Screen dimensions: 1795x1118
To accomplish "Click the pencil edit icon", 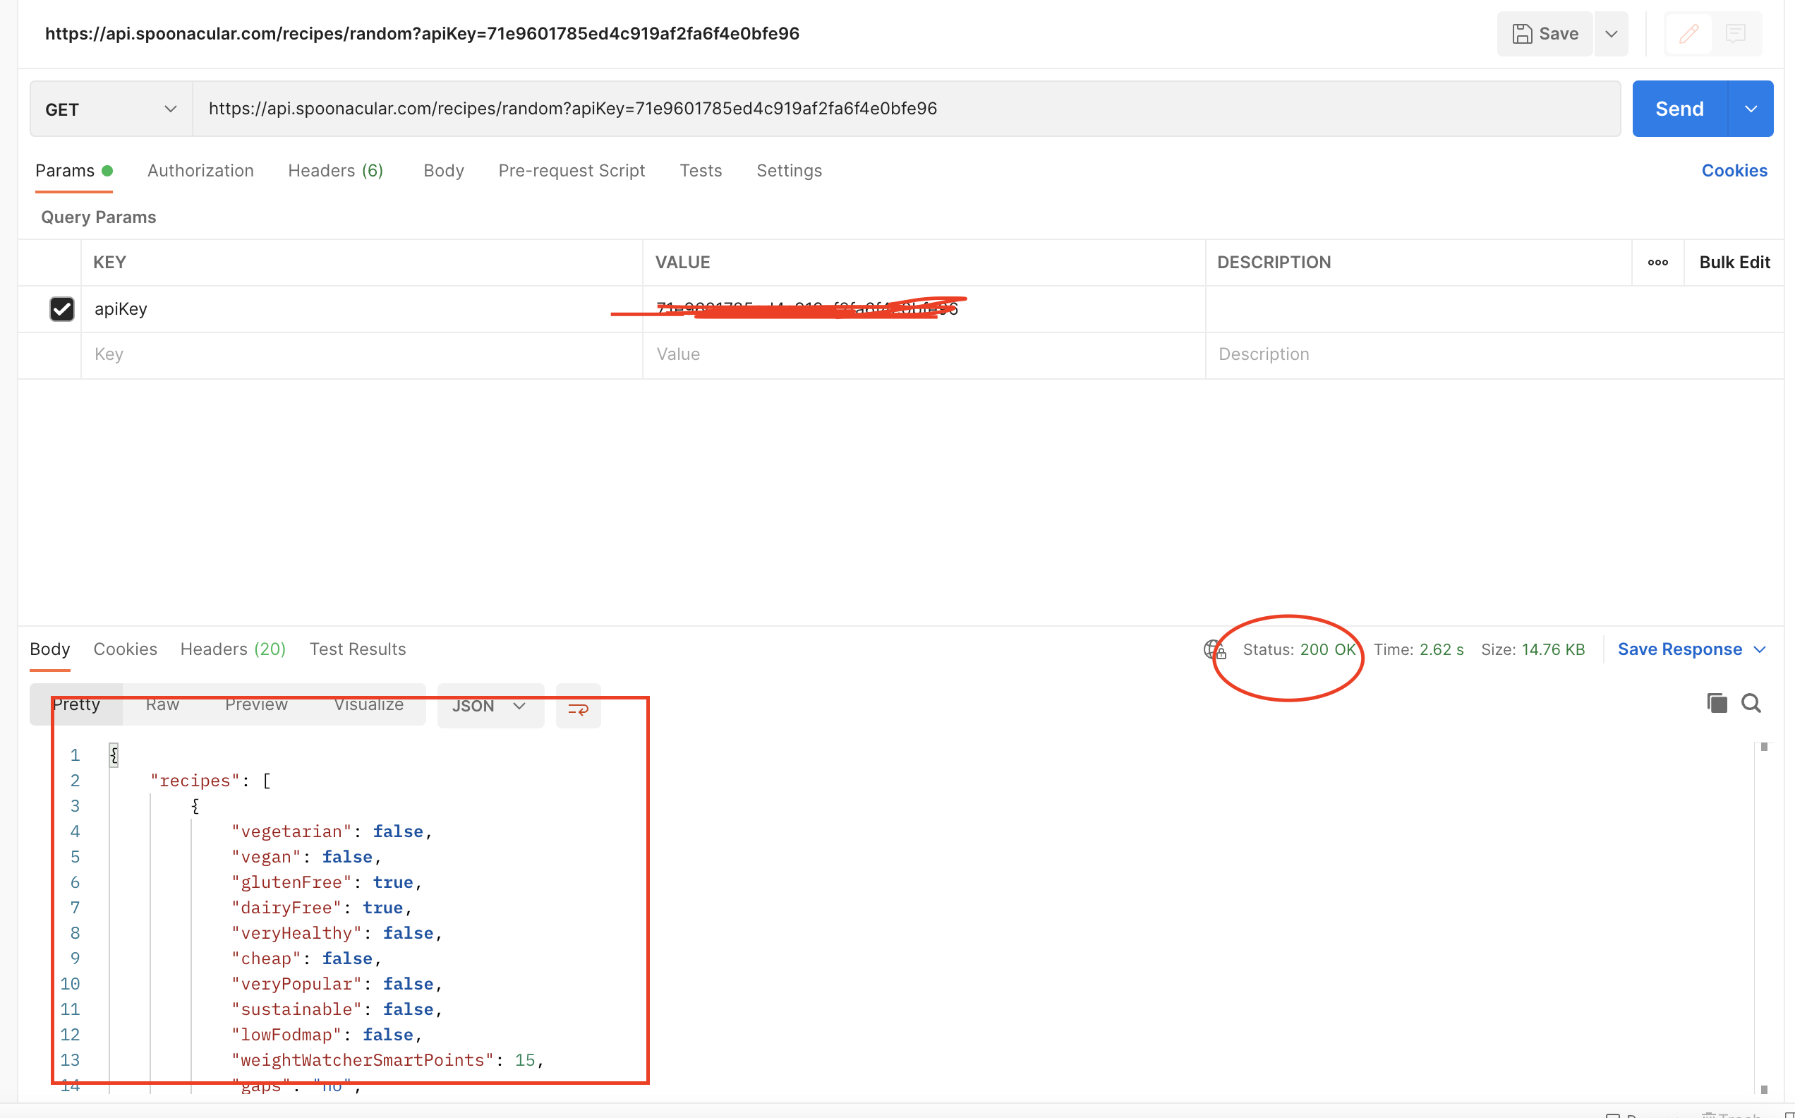I will 1688,34.
